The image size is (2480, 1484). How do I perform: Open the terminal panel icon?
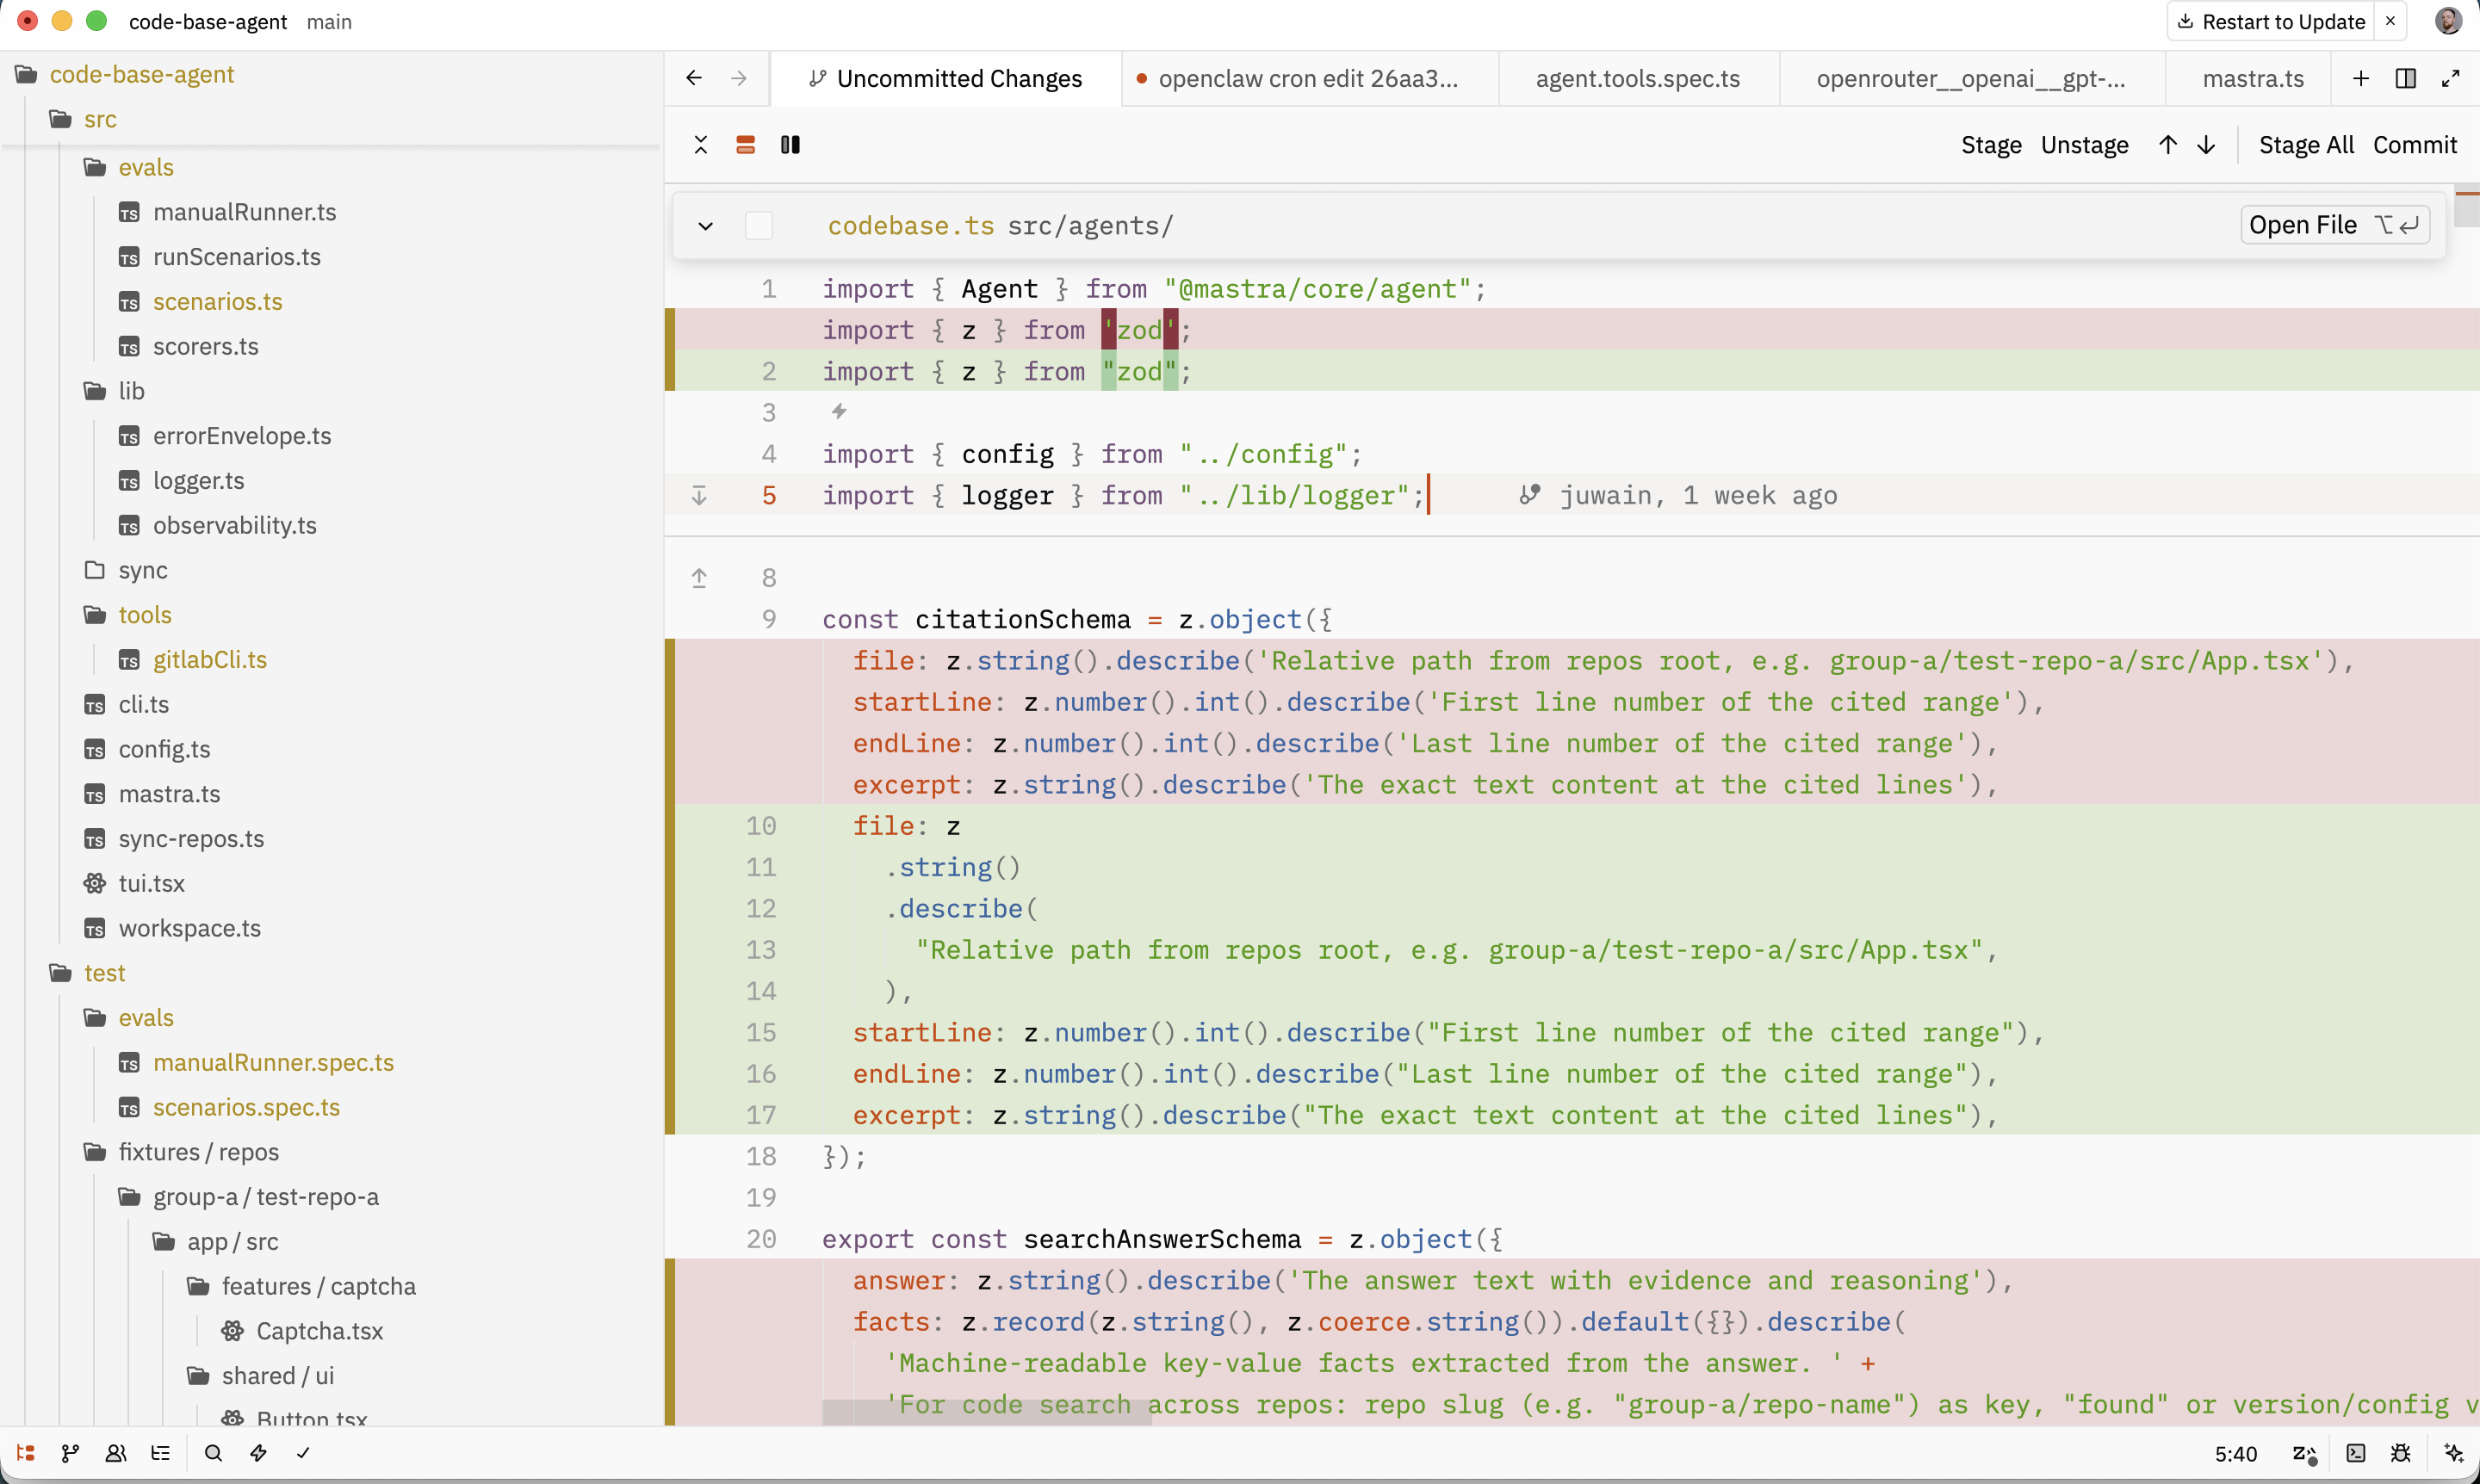click(2356, 1453)
